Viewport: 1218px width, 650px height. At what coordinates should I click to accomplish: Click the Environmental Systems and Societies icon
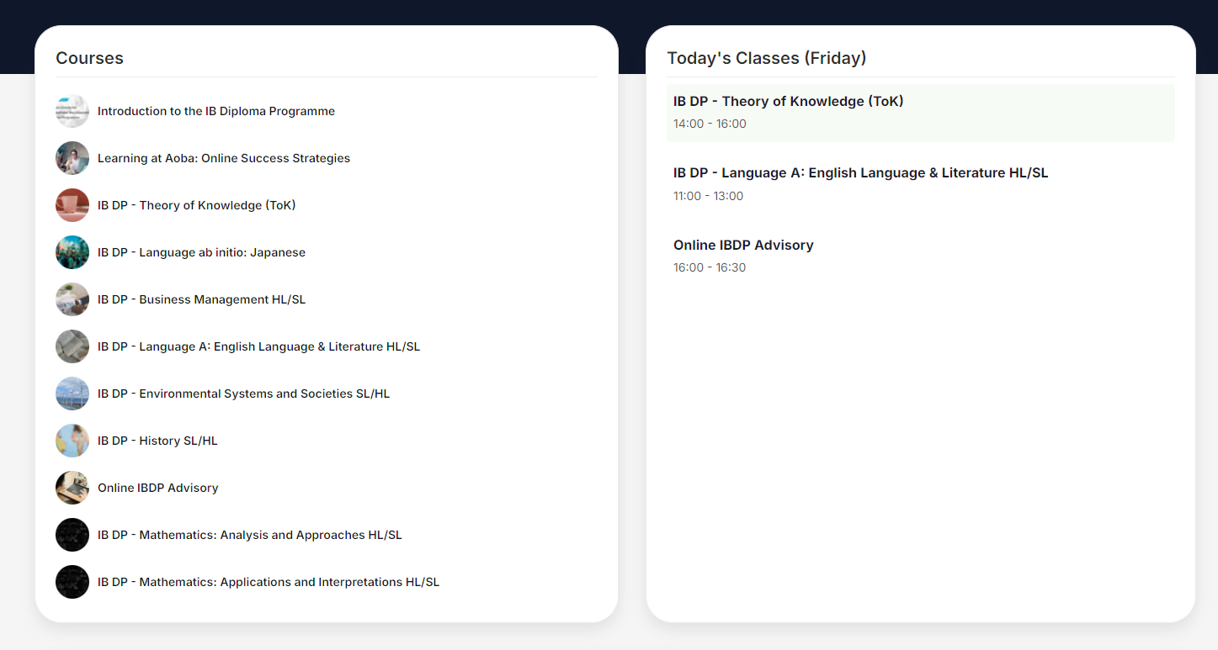72,394
